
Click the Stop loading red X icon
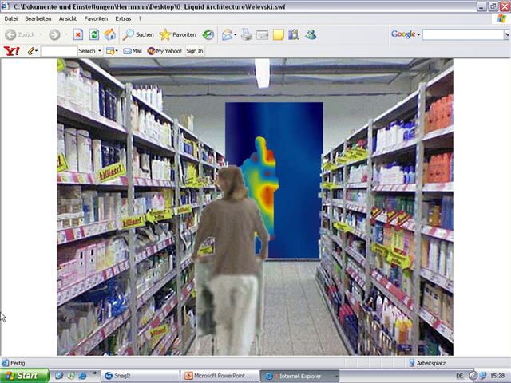click(x=78, y=34)
